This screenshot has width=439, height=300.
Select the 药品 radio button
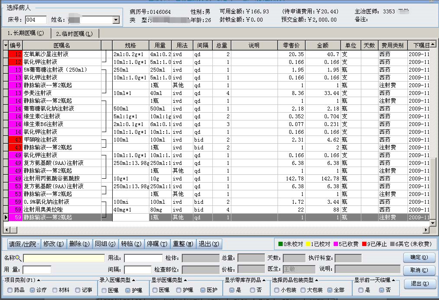click(10, 290)
